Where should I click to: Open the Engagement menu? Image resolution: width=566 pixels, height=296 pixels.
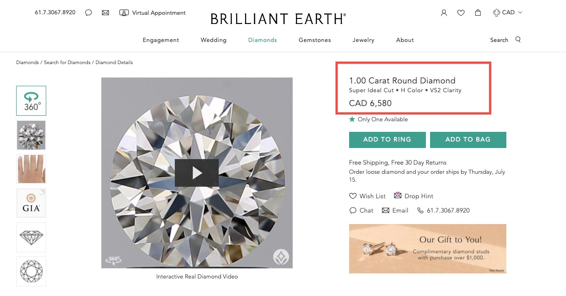[x=160, y=40]
